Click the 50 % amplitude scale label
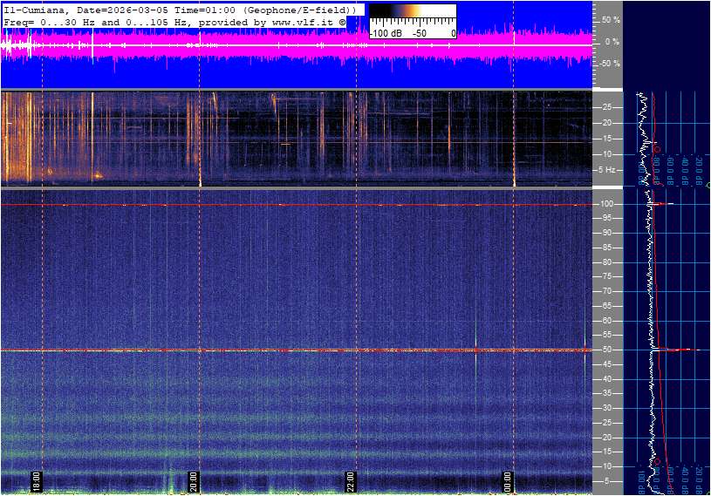The width and height of the screenshot is (711, 496). (x=610, y=19)
